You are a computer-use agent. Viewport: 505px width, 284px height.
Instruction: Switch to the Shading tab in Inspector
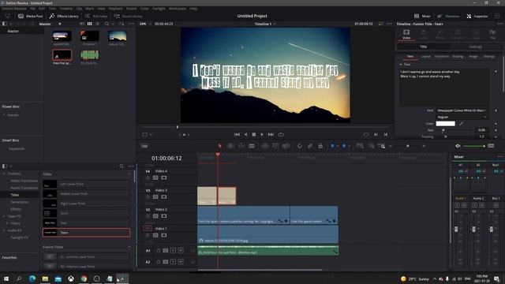point(458,56)
